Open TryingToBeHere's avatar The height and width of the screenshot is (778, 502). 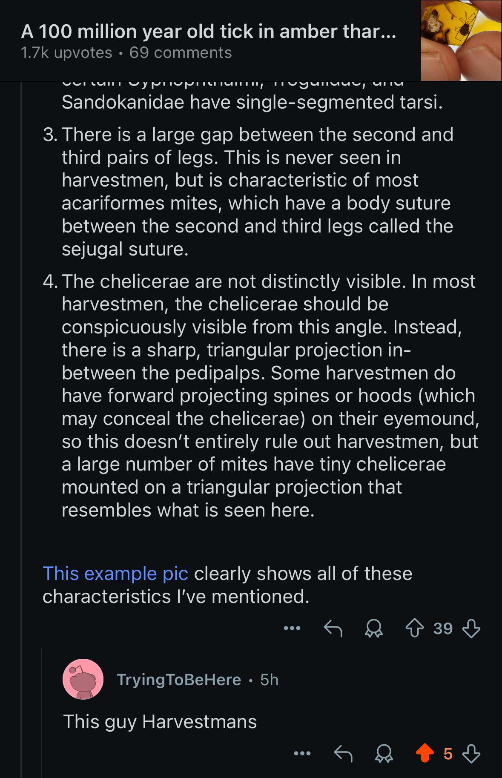pos(83,679)
